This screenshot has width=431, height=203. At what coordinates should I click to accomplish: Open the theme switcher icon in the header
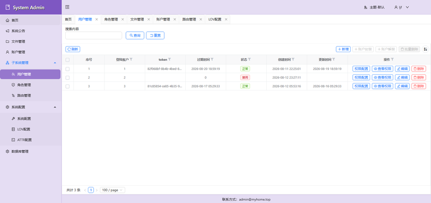pos(366,8)
